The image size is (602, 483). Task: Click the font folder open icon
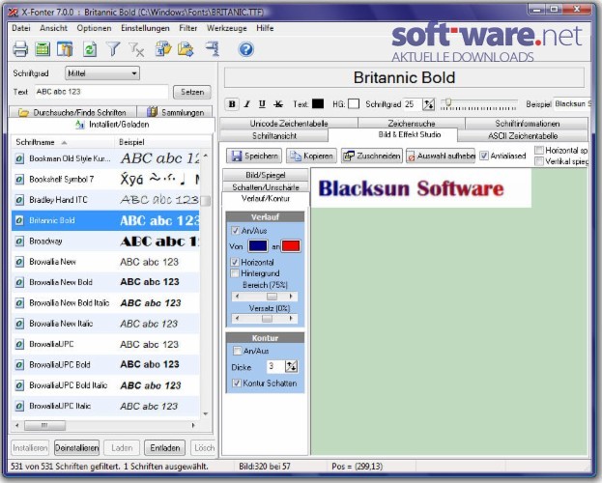coord(163,49)
